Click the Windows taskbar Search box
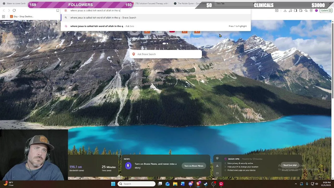Image resolution: width=334 pixels, height=188 pixels. pyautogui.click(x=136, y=184)
